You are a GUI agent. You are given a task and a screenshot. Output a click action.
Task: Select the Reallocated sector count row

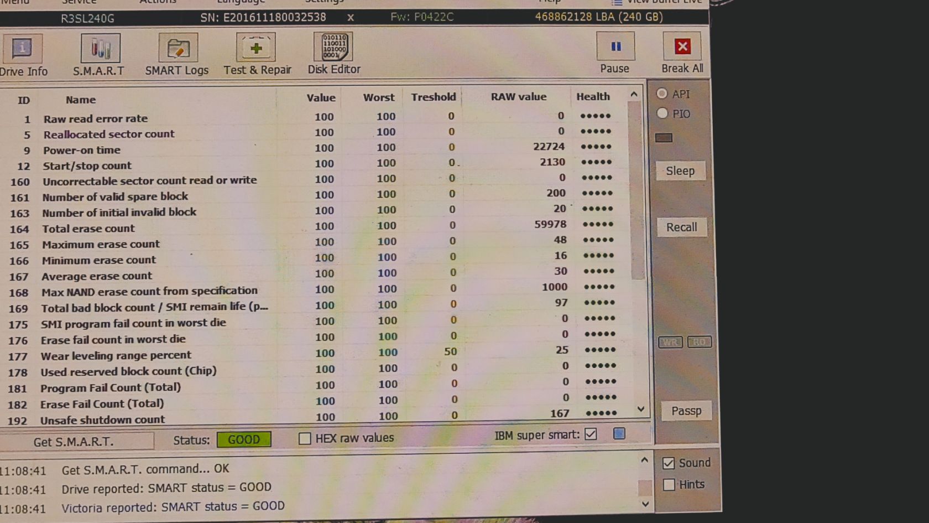315,133
